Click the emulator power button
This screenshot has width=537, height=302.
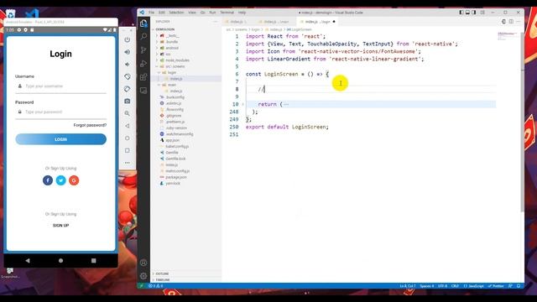[x=127, y=39]
